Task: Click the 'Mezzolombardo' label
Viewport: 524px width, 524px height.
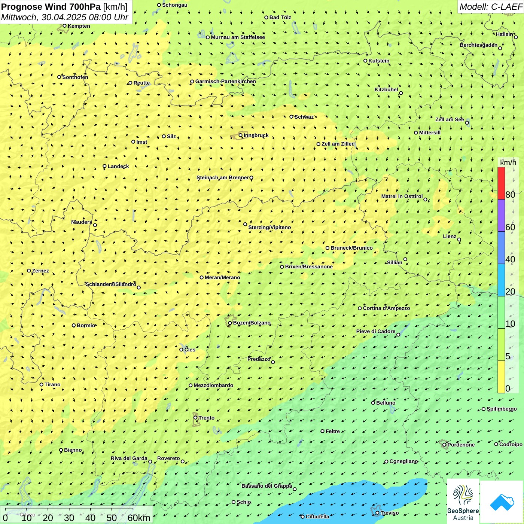Action: coord(213,385)
